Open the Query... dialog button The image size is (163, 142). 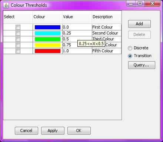pos(142,65)
